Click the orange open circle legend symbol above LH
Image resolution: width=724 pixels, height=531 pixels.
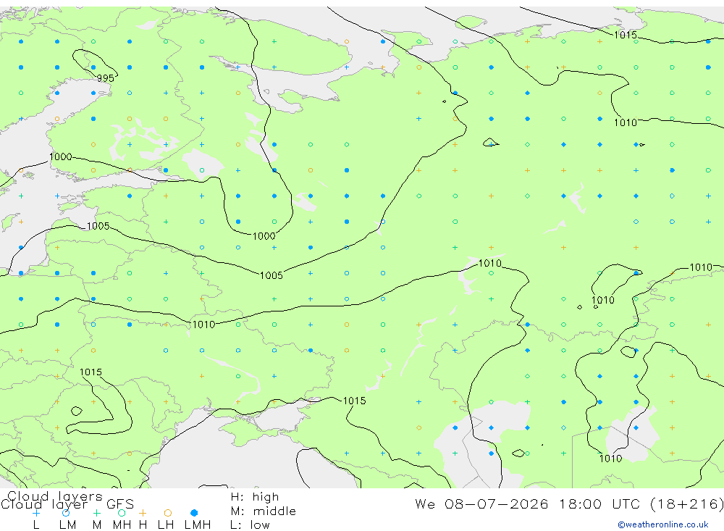pyautogui.click(x=168, y=513)
